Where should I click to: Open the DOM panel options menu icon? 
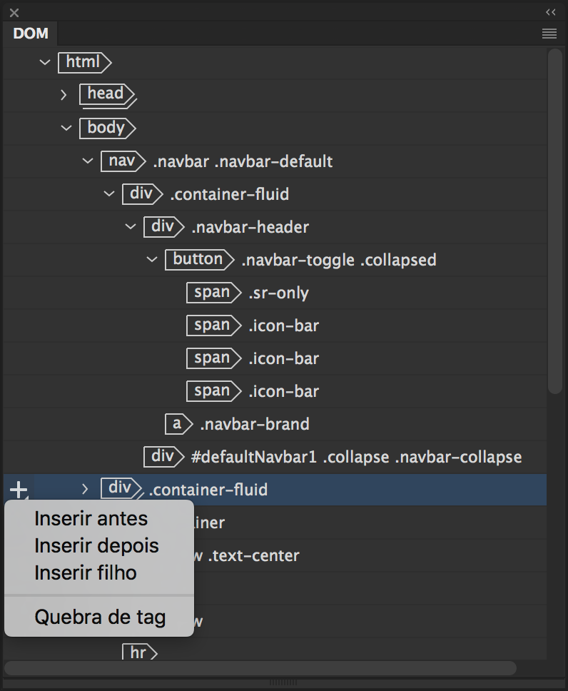[549, 34]
